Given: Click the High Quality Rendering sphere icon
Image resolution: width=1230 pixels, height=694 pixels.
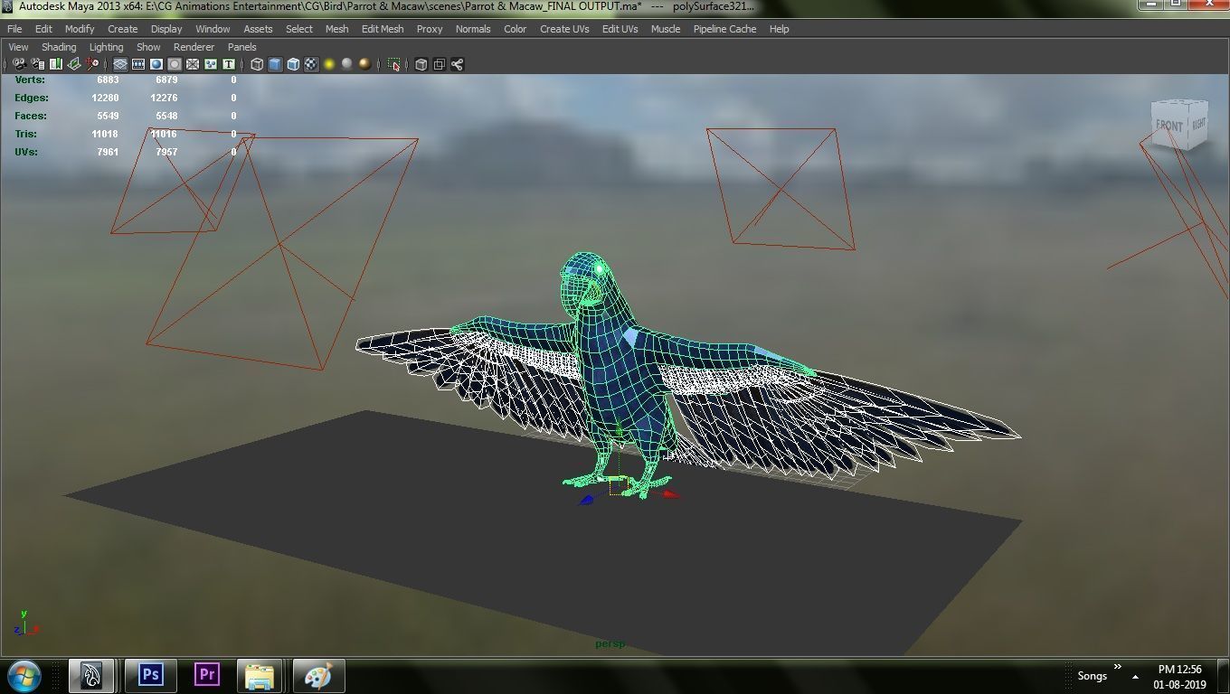Looking at the screenshot, I should [x=364, y=64].
